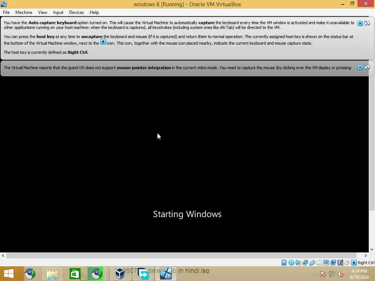Open the USB devices status icon
This screenshot has width=375, height=281.
pyautogui.click(x=312, y=263)
